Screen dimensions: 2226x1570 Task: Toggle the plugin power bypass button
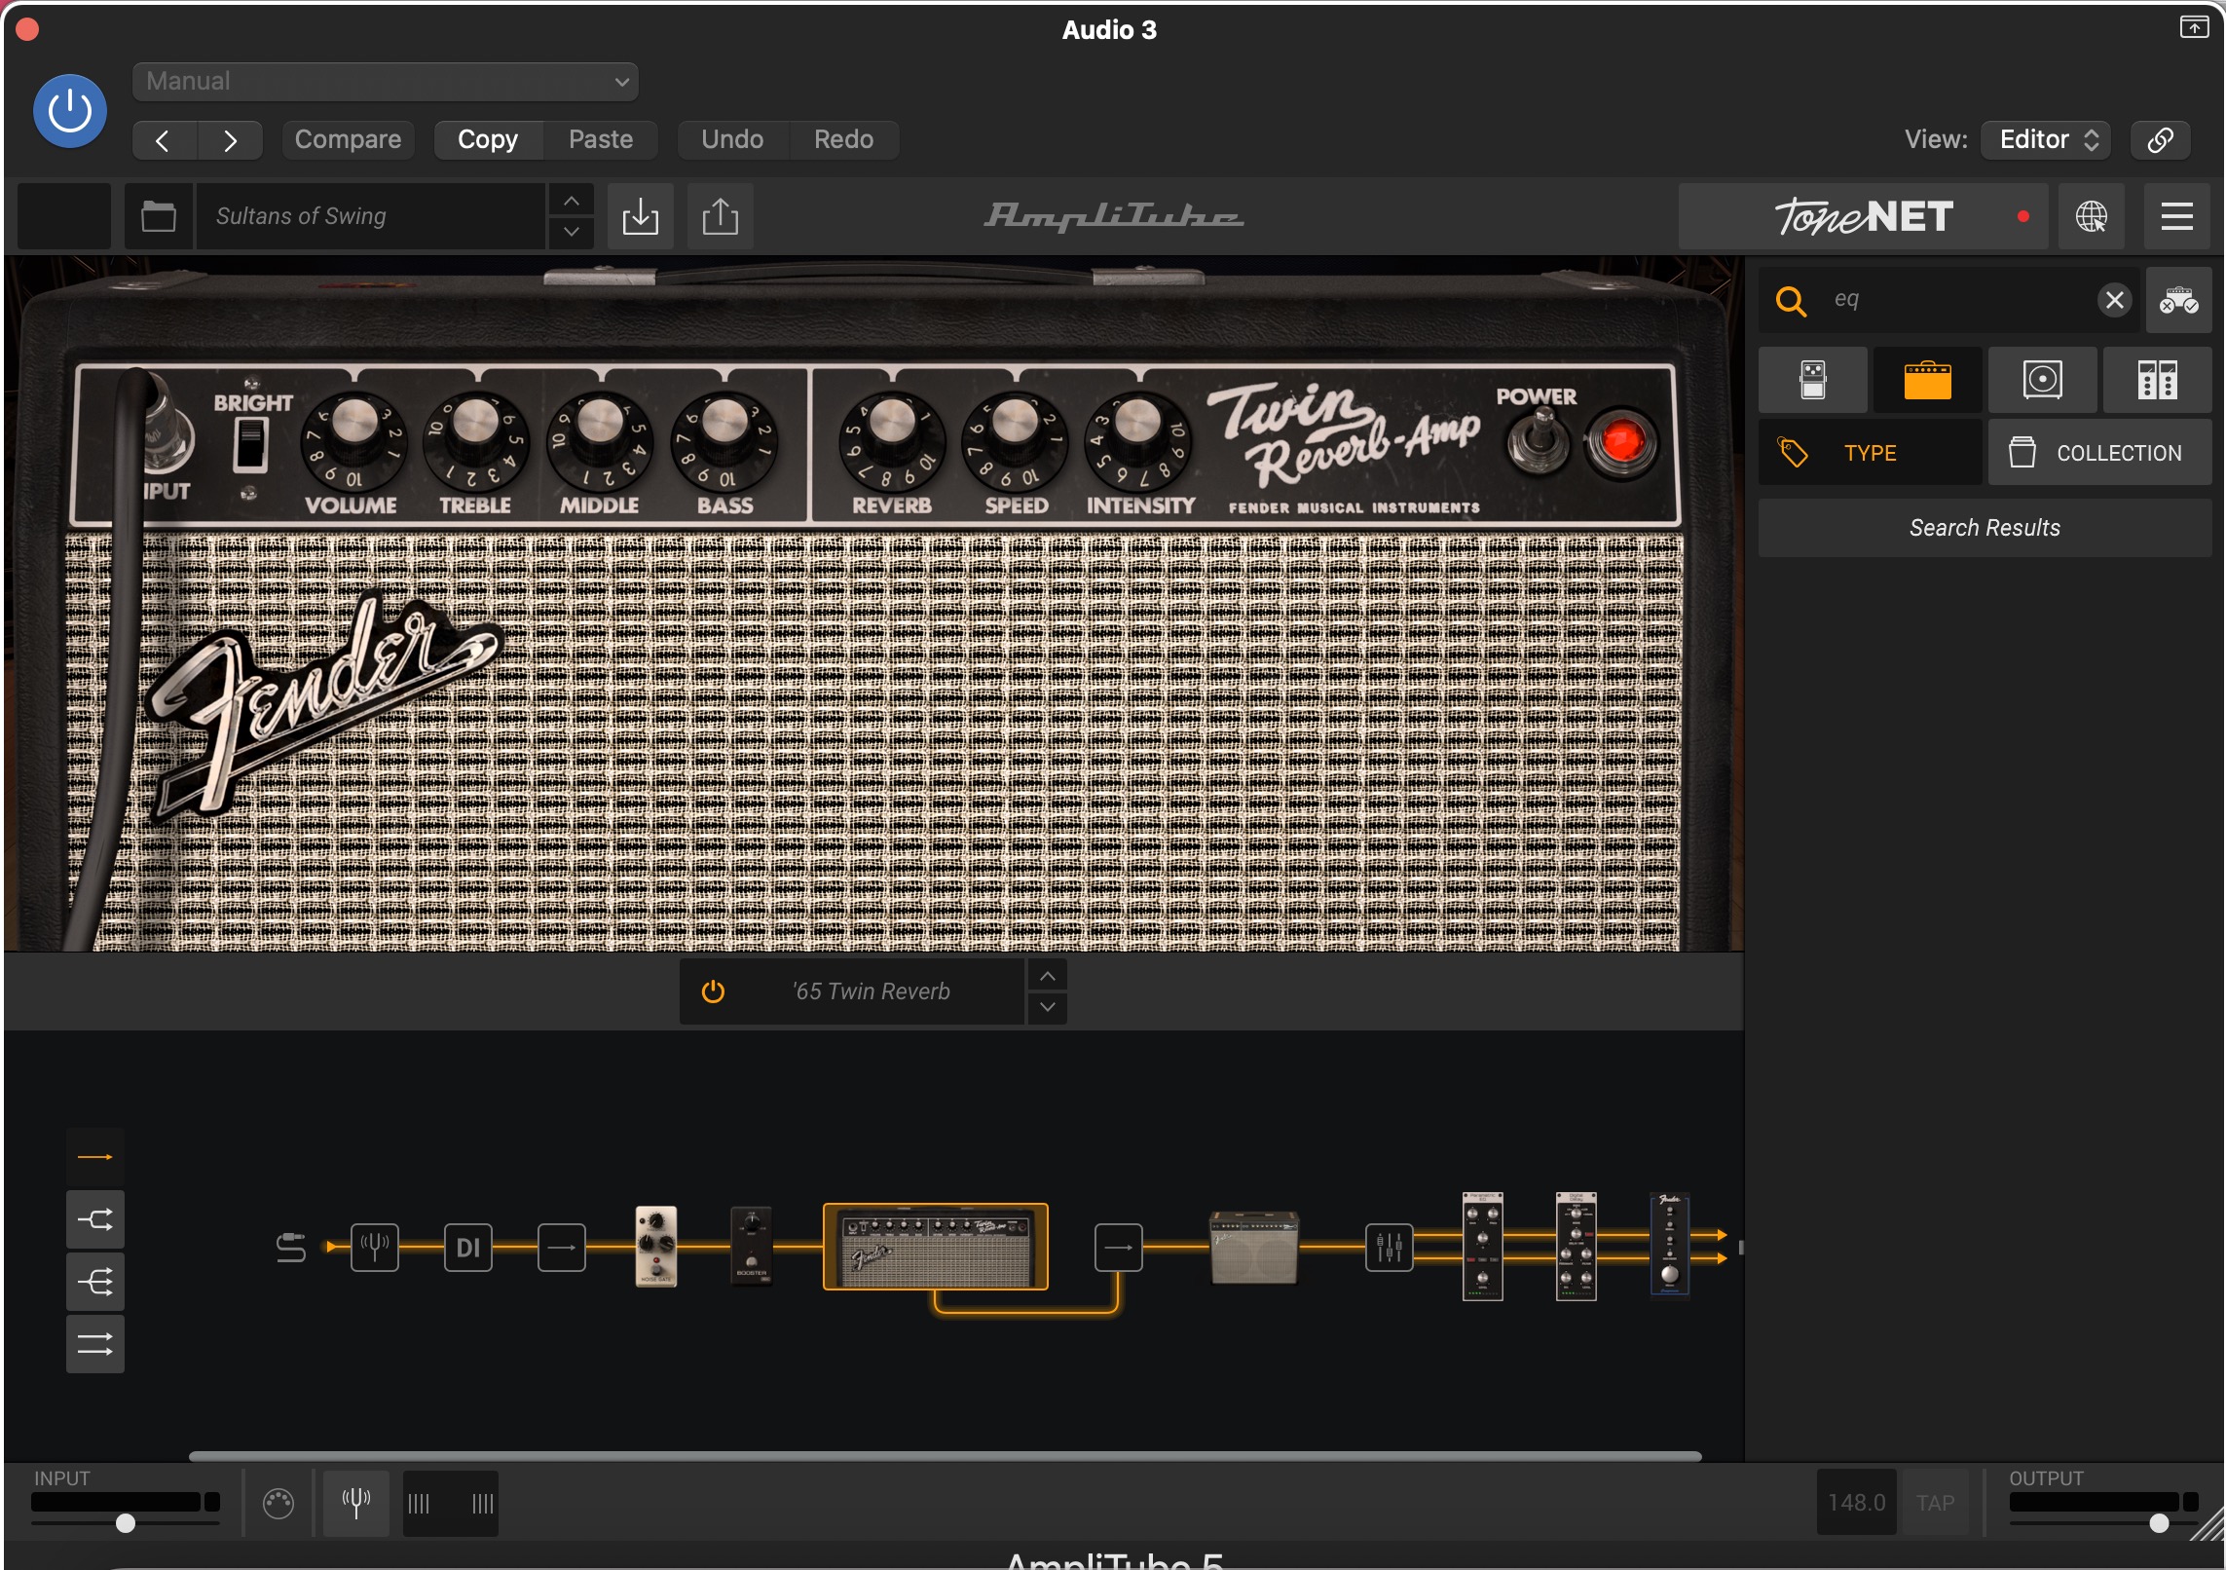click(70, 111)
